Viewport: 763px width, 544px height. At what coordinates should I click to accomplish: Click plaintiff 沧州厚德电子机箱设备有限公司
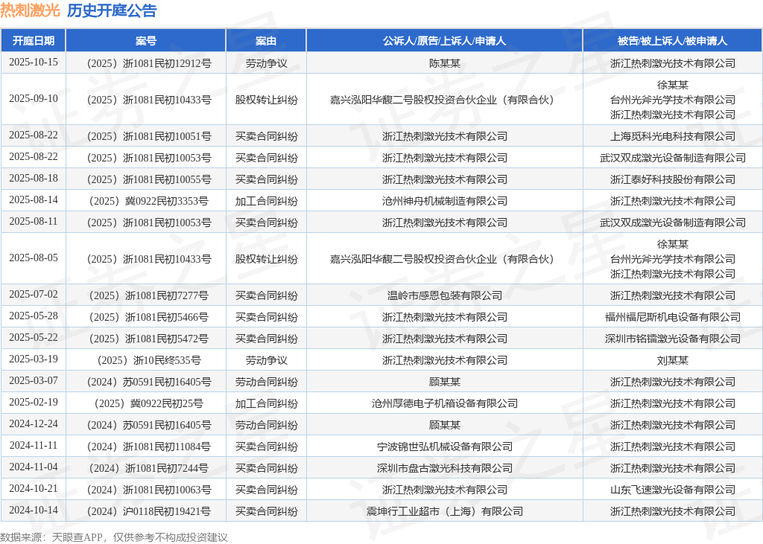pos(444,403)
